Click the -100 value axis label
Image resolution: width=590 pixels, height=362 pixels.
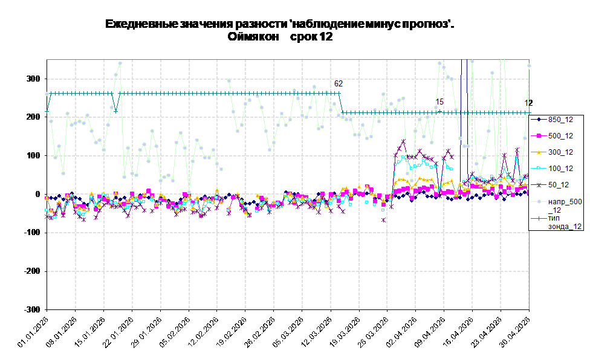pyautogui.click(x=31, y=233)
